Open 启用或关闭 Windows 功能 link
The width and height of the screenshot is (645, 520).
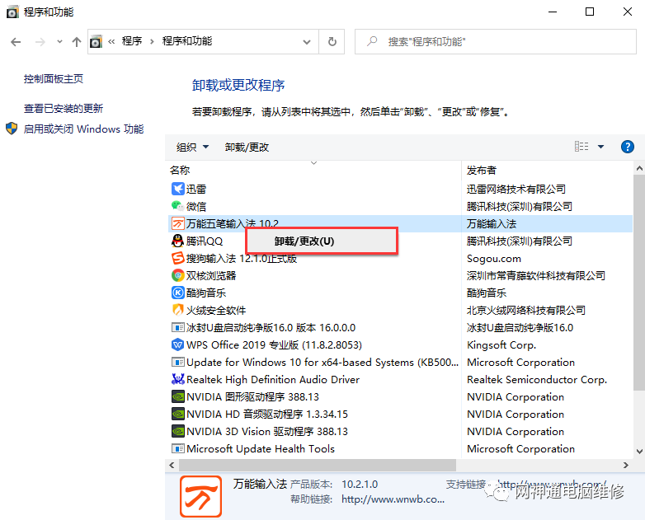pyautogui.click(x=83, y=129)
